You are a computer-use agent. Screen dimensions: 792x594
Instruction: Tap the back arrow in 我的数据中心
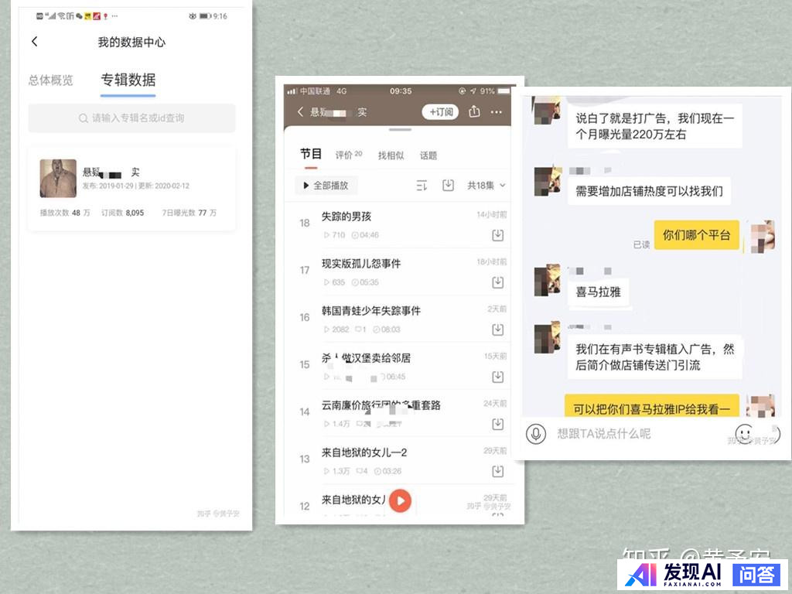(34, 42)
